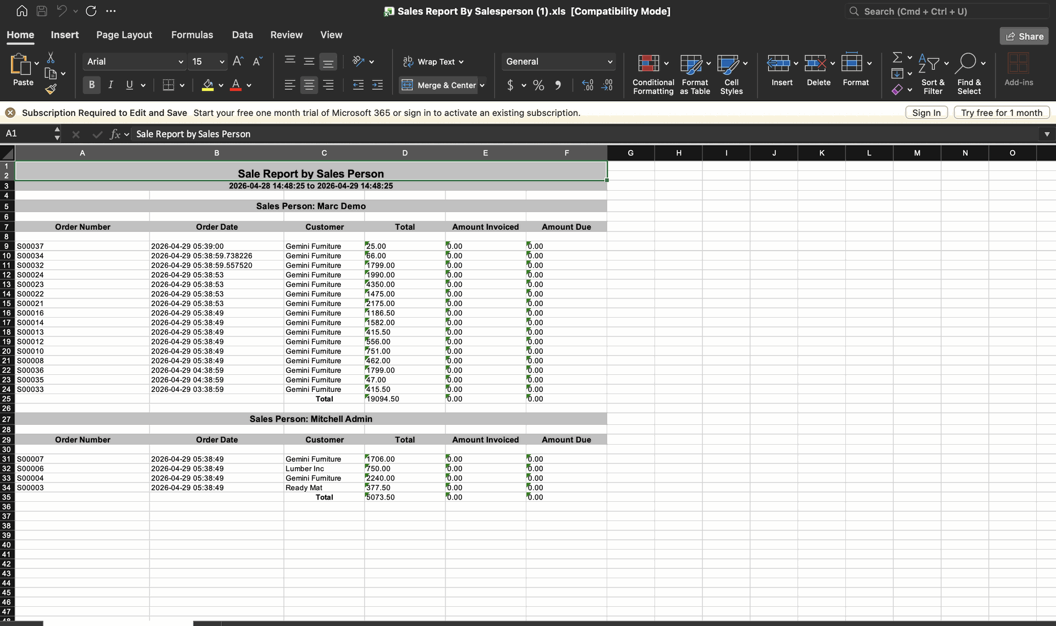Switch to the Data tab
1056x626 pixels.
[x=243, y=35]
